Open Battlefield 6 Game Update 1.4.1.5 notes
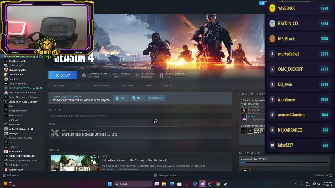335x188 pixels. tap(90, 134)
